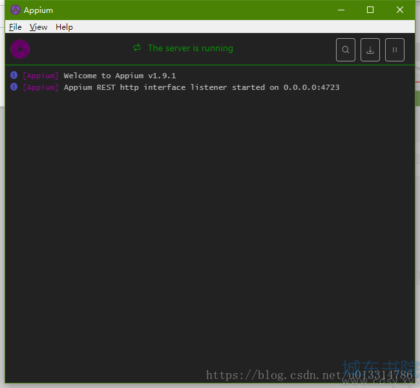The height and width of the screenshot is (388, 420).
Task: Click [Appium] tag on the REST listener line
Action: [41, 87]
